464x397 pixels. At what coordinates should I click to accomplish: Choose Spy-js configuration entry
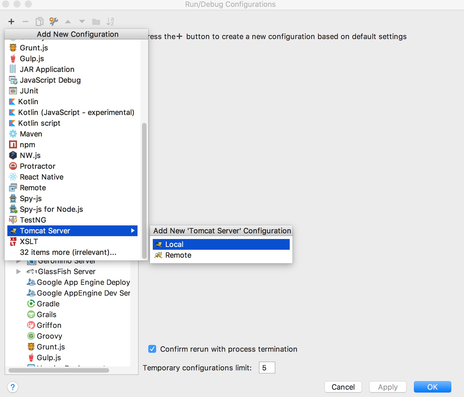coord(72,198)
